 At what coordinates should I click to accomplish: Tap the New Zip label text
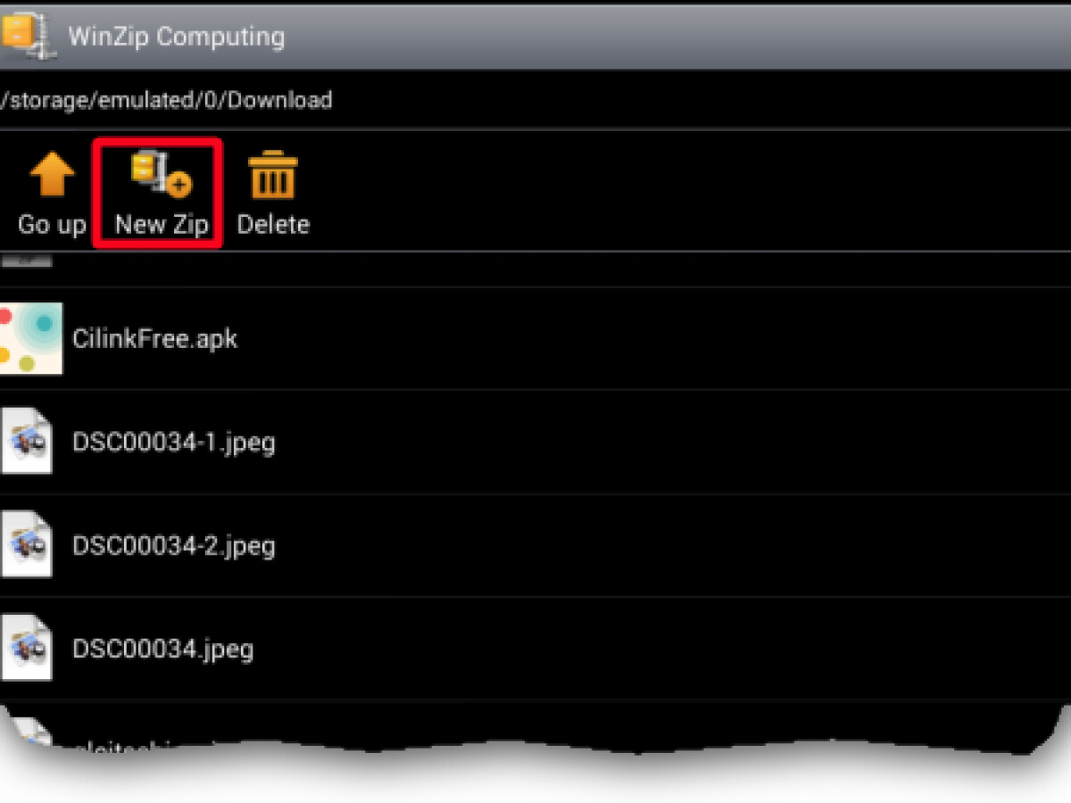(x=162, y=224)
